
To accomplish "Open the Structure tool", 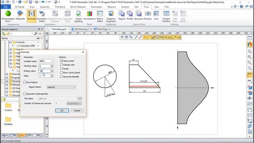I will [x=139, y=15].
